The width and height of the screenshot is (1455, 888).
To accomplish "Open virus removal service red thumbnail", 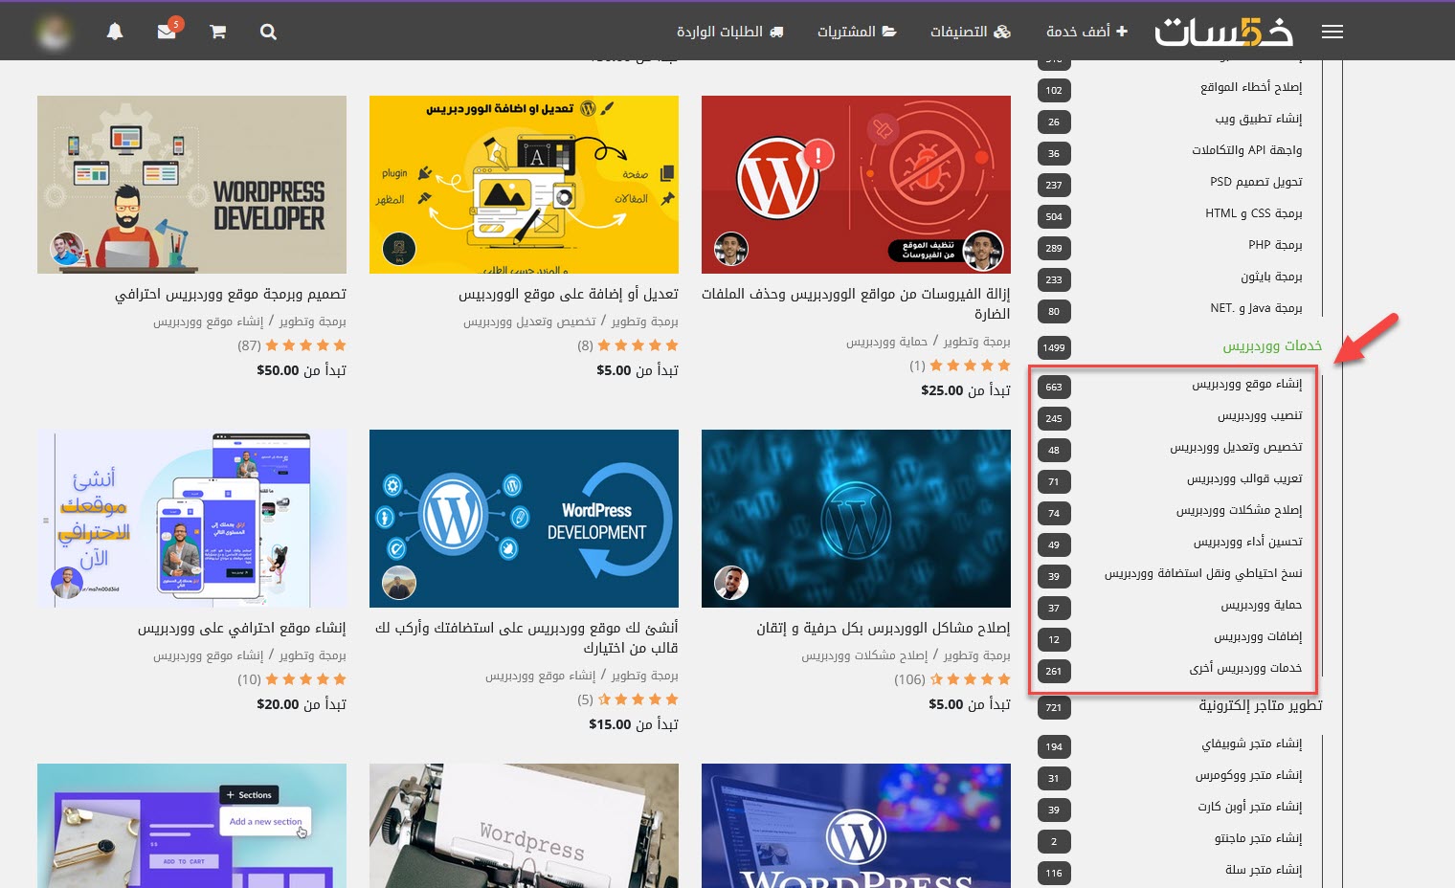I will pyautogui.click(x=856, y=184).
